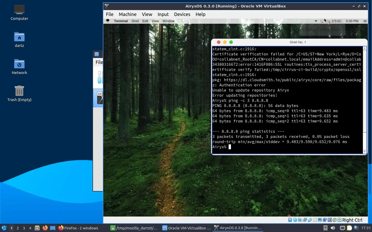Click scroll down arrow in Shell No. 1
372x232 pixels.
click(x=365, y=152)
